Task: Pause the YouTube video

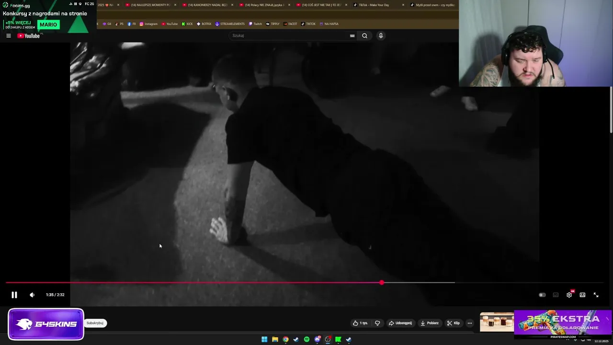Action: 14,295
